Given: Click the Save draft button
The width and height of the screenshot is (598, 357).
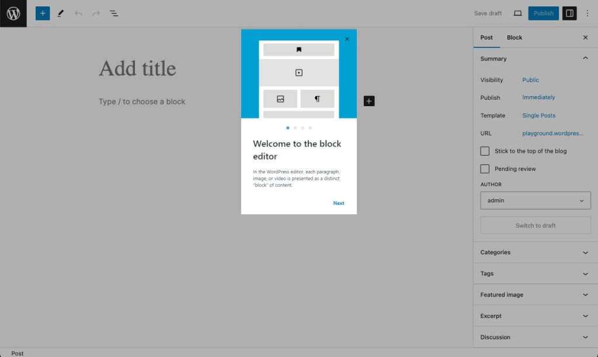Looking at the screenshot, I should (488, 13).
